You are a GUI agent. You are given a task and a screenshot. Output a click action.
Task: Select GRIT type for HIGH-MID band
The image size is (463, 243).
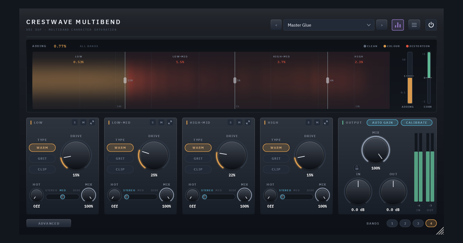point(198,159)
